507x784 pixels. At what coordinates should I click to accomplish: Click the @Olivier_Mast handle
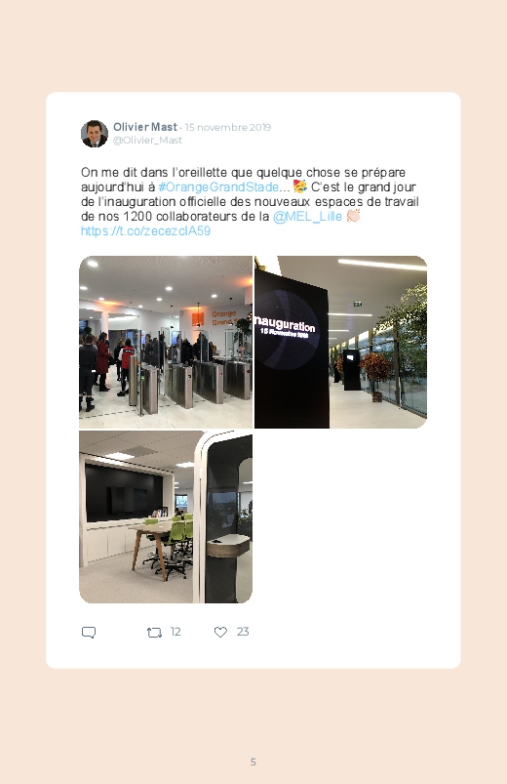[x=147, y=141]
